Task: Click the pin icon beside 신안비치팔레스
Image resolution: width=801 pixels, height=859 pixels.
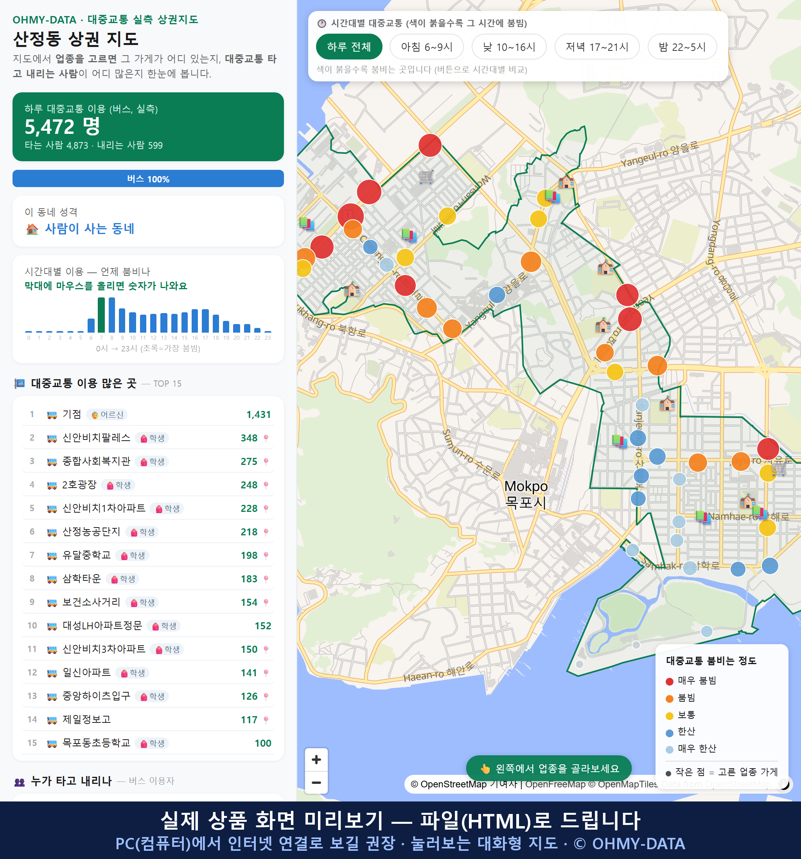Action: click(266, 438)
